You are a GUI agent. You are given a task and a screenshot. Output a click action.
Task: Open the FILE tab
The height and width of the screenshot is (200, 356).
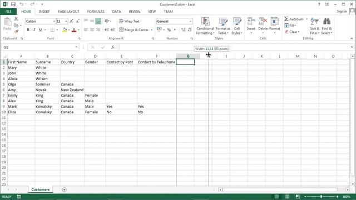click(x=8, y=12)
